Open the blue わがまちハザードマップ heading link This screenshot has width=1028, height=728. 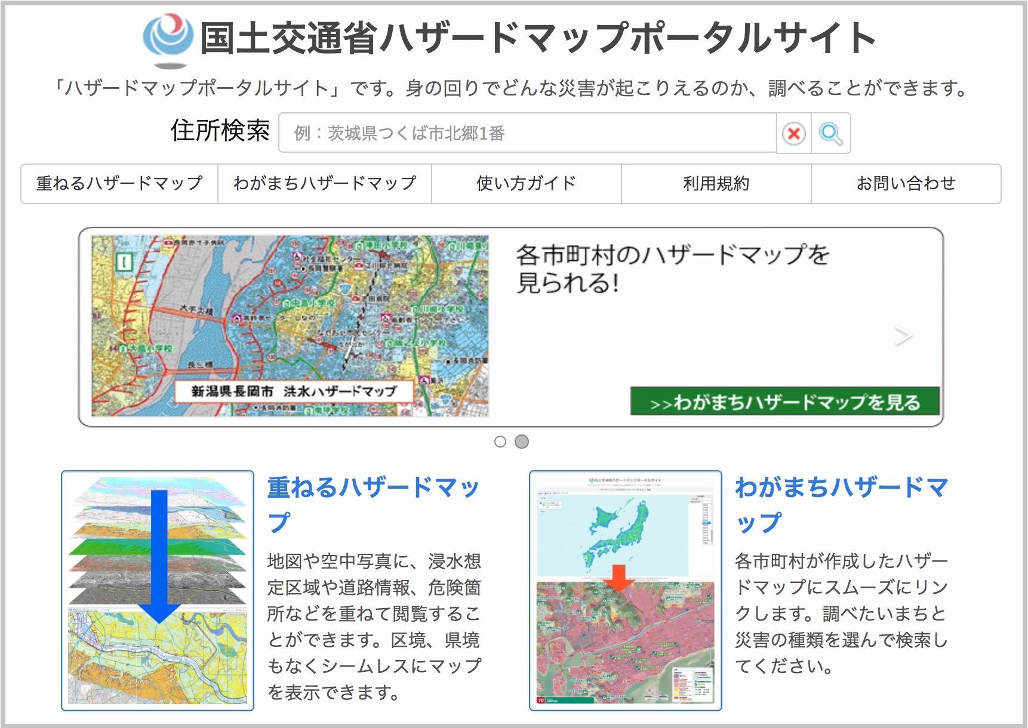(841, 505)
